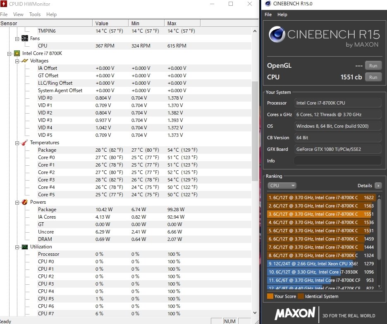
Task: Click the Temperatures thermometer icon
Action: tap(25, 143)
